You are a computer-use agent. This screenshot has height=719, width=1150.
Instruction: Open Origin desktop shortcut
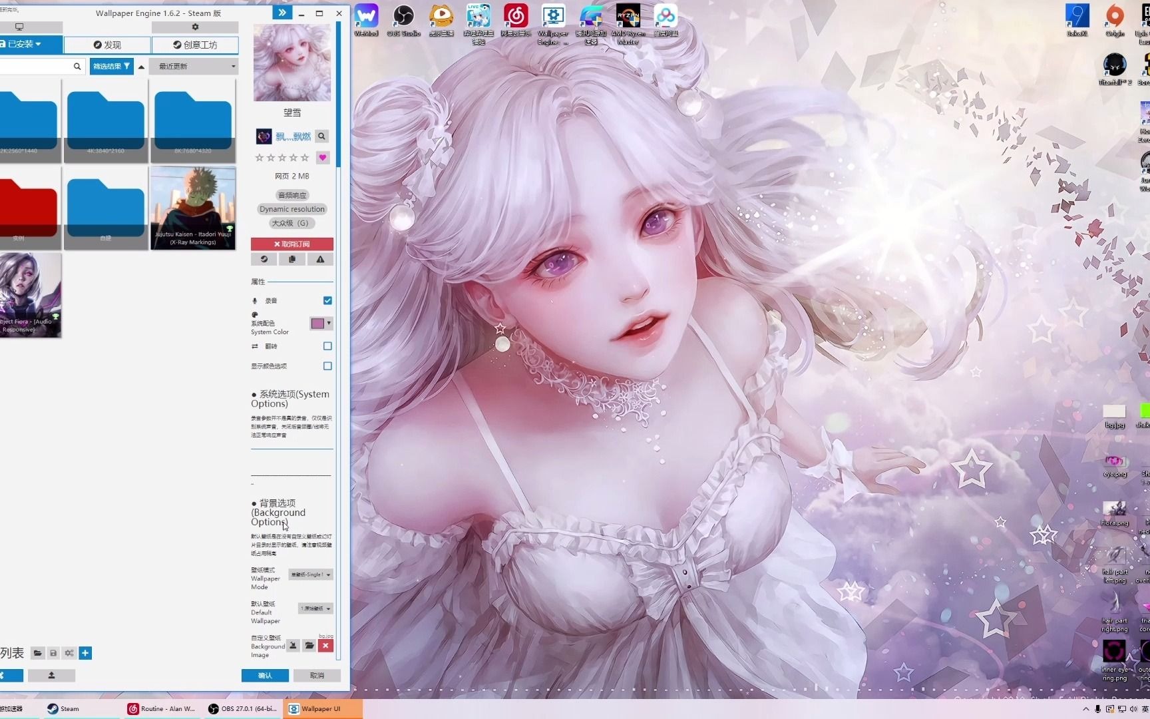coord(1115,21)
